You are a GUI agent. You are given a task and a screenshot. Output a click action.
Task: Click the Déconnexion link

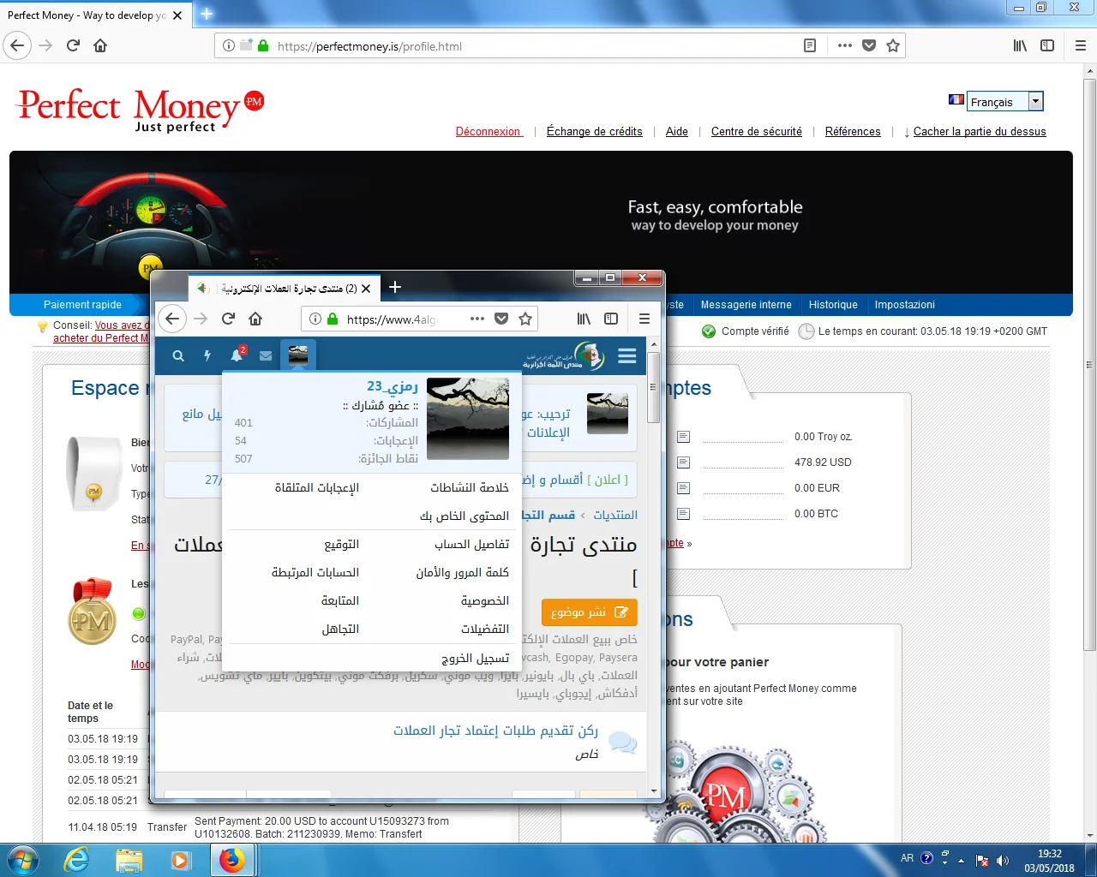click(489, 131)
